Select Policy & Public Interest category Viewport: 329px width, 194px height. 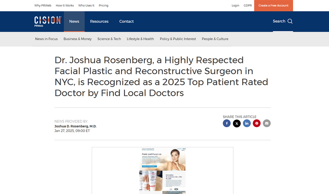178,39
